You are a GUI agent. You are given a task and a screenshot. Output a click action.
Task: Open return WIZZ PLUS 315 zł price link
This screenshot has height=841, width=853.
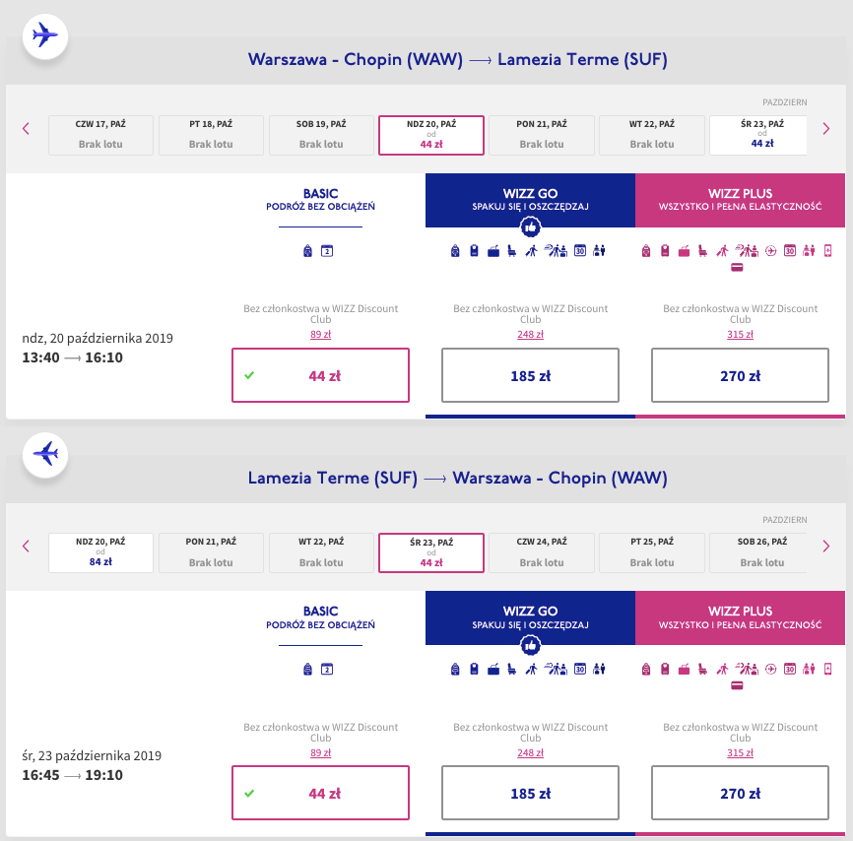[x=740, y=753]
